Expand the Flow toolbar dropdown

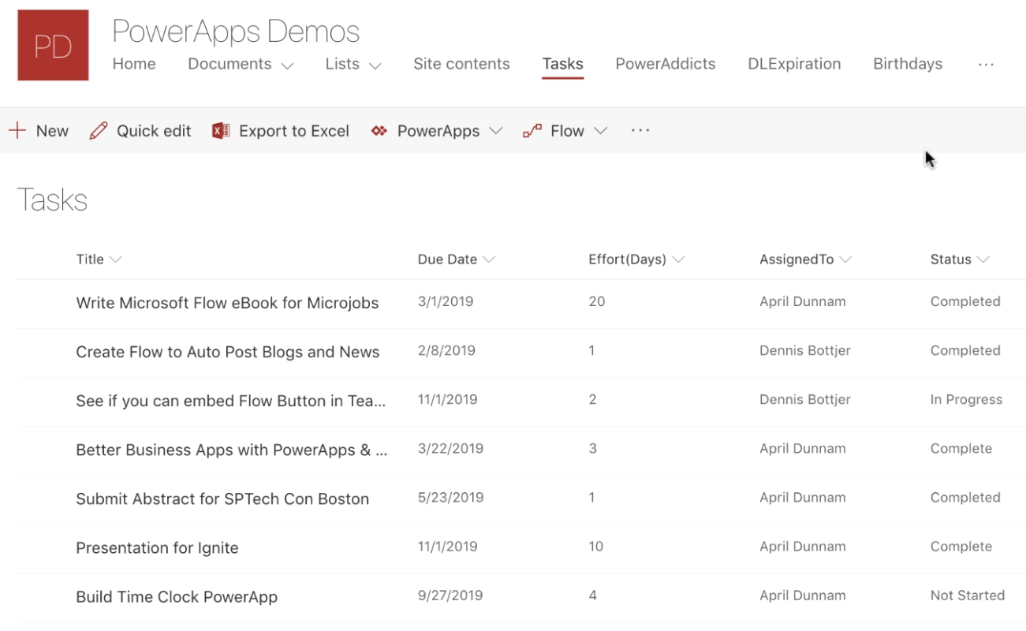pos(601,131)
